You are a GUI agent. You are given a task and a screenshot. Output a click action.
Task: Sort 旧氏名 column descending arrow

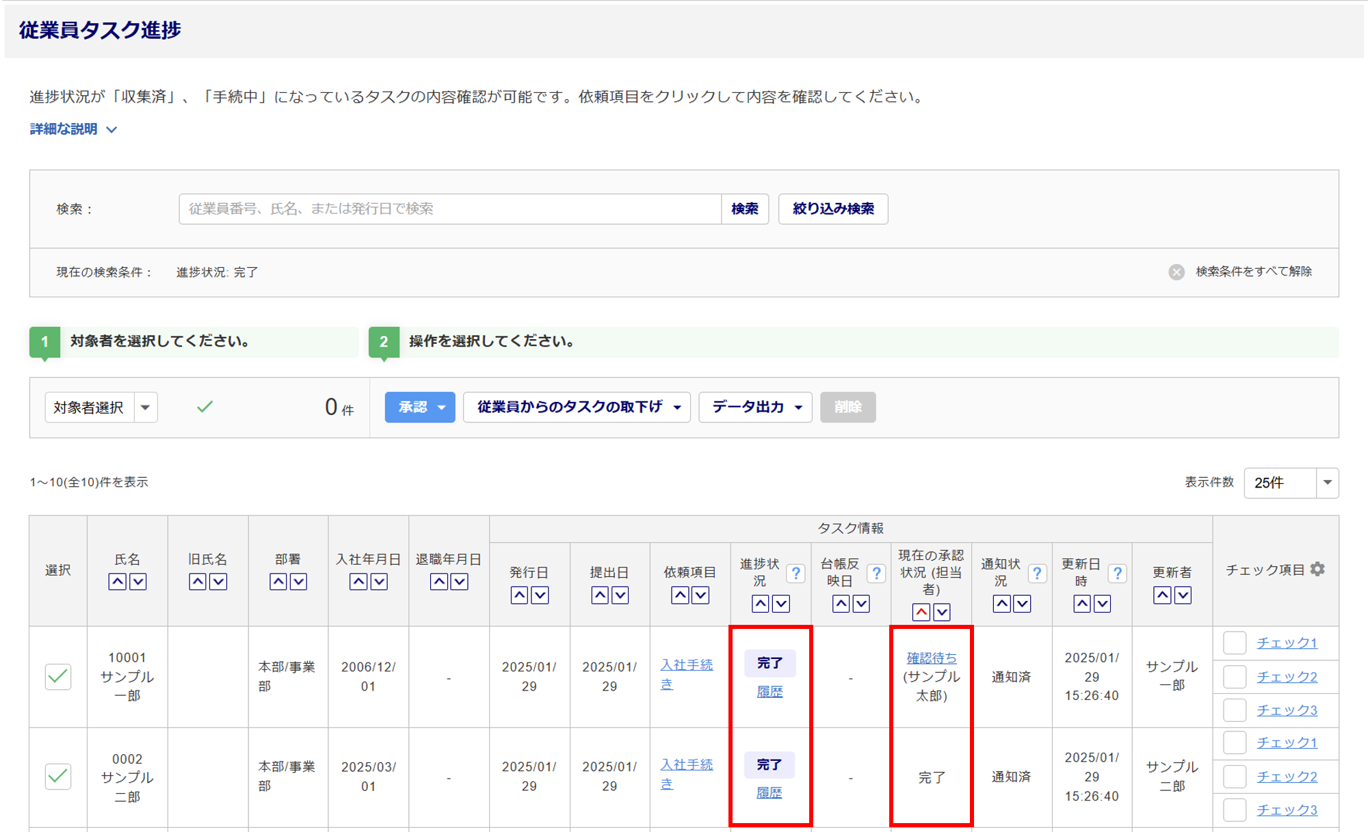pyautogui.click(x=218, y=582)
